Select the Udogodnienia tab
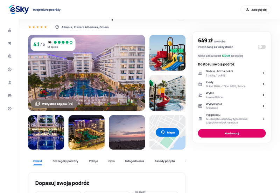Image resolution: width=280 pixels, height=193 pixels. (x=134, y=161)
